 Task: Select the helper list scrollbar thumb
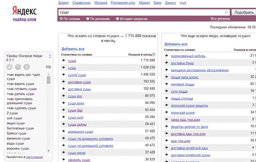pos(48,80)
